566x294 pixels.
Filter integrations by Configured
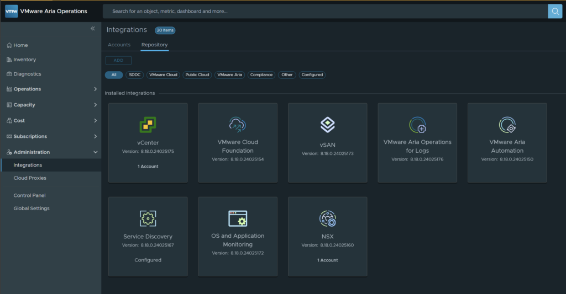[312, 75]
